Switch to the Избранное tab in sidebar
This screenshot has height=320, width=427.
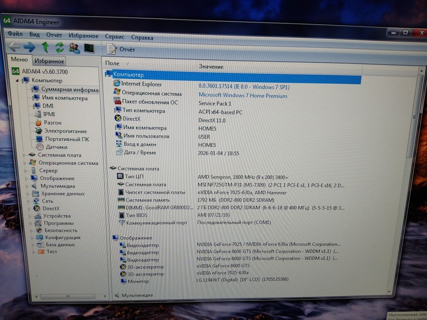(49, 61)
